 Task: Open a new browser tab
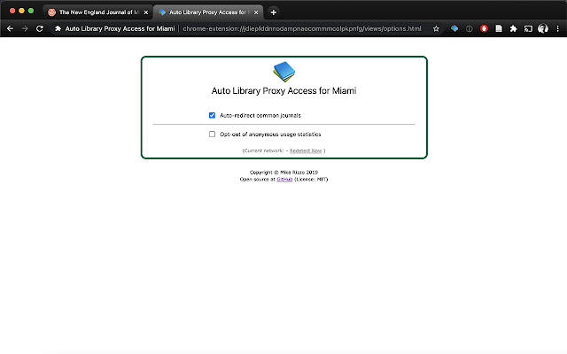click(274, 12)
